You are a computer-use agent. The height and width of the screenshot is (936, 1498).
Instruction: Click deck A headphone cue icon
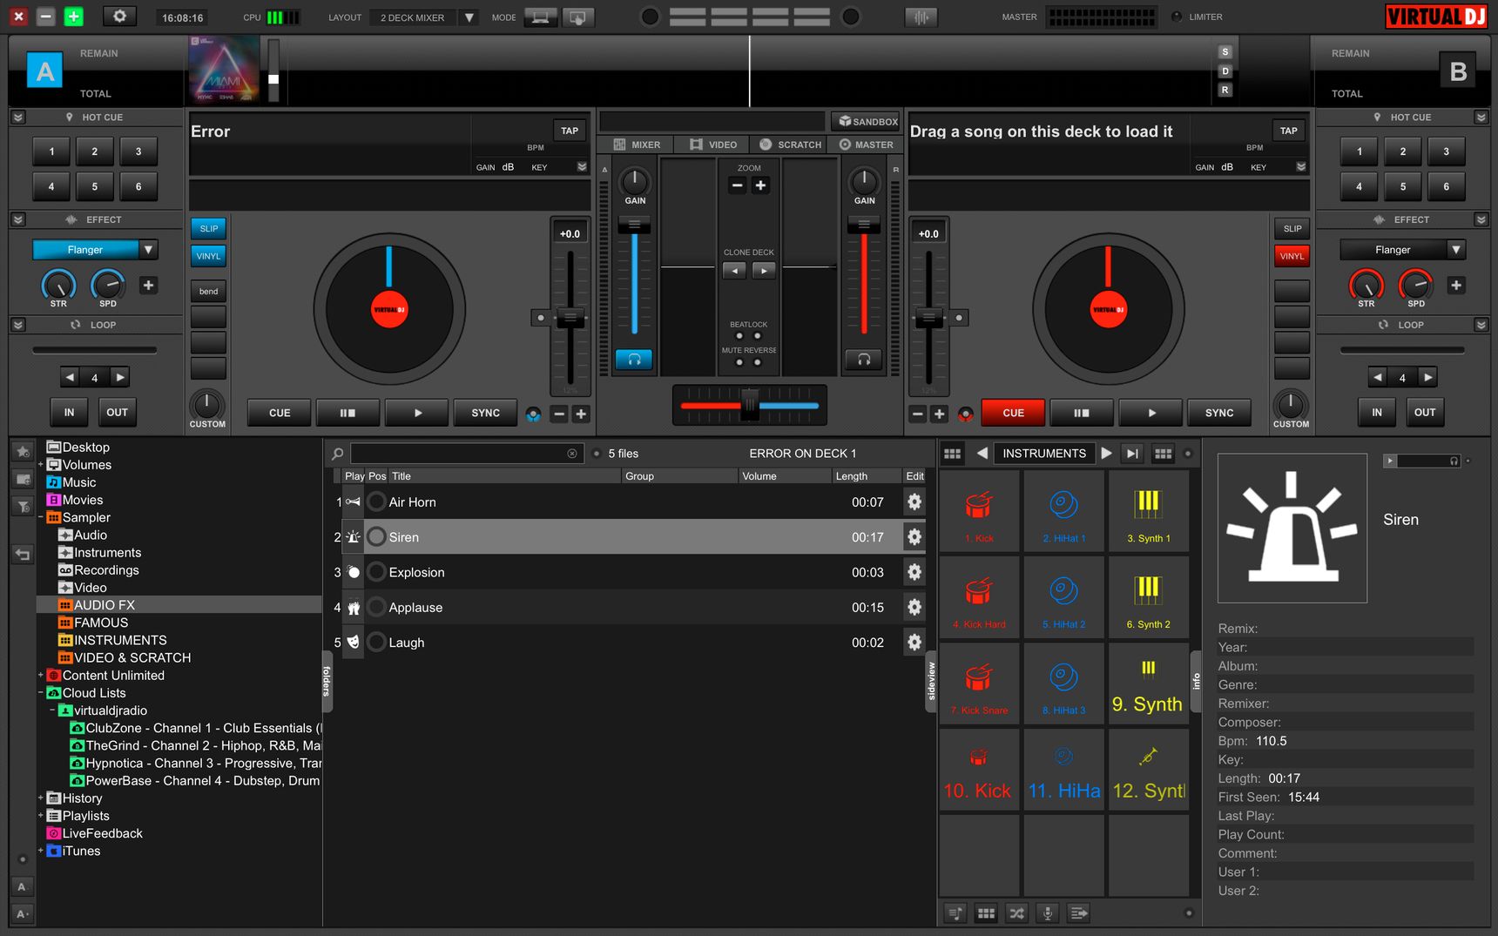pos(634,359)
